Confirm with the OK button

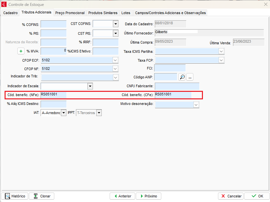point(257,196)
